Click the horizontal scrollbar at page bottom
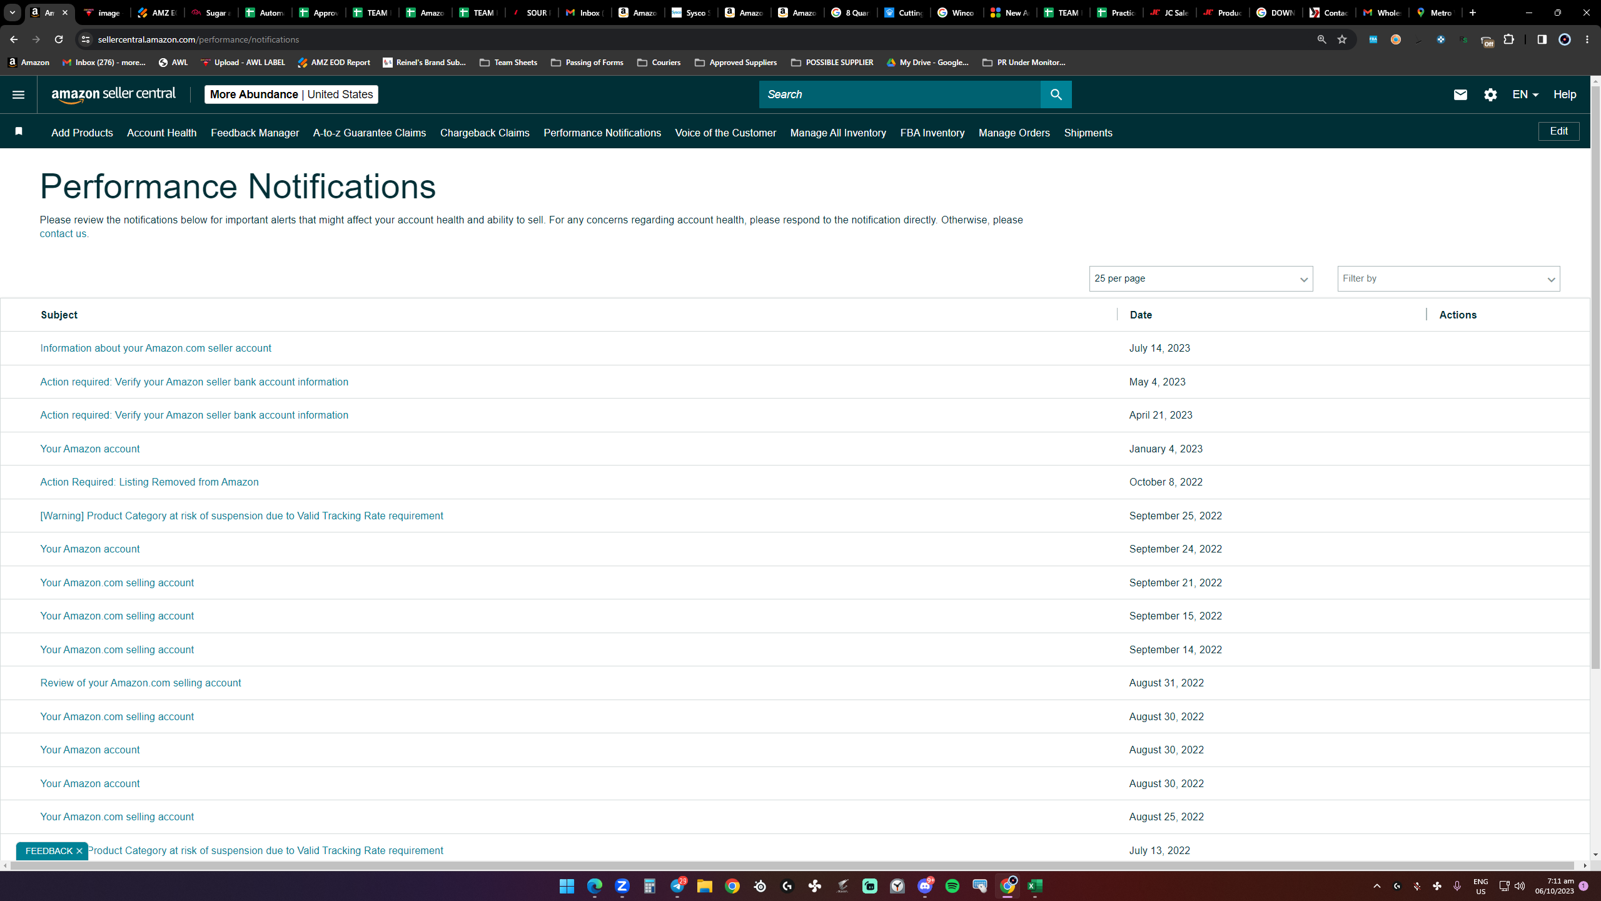 pyautogui.click(x=791, y=866)
